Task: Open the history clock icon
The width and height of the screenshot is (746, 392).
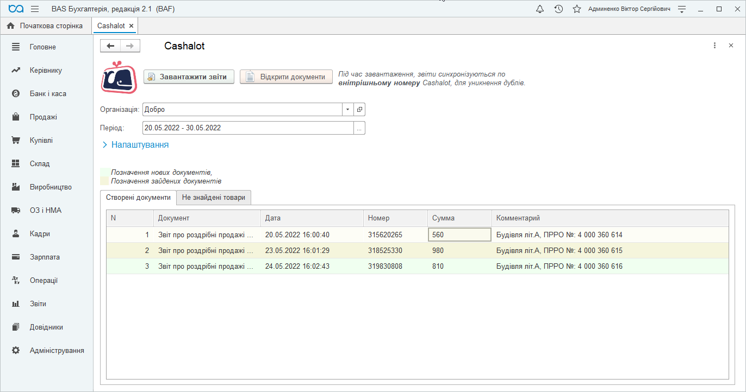Action: click(558, 9)
